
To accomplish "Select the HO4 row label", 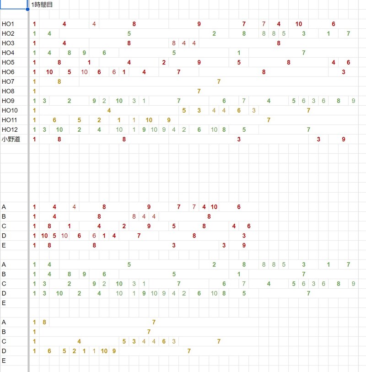I will (8, 53).
